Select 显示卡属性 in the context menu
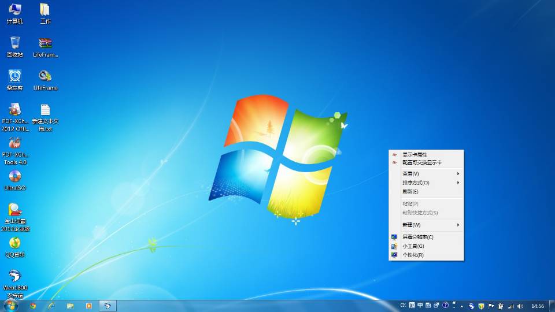 pos(415,154)
